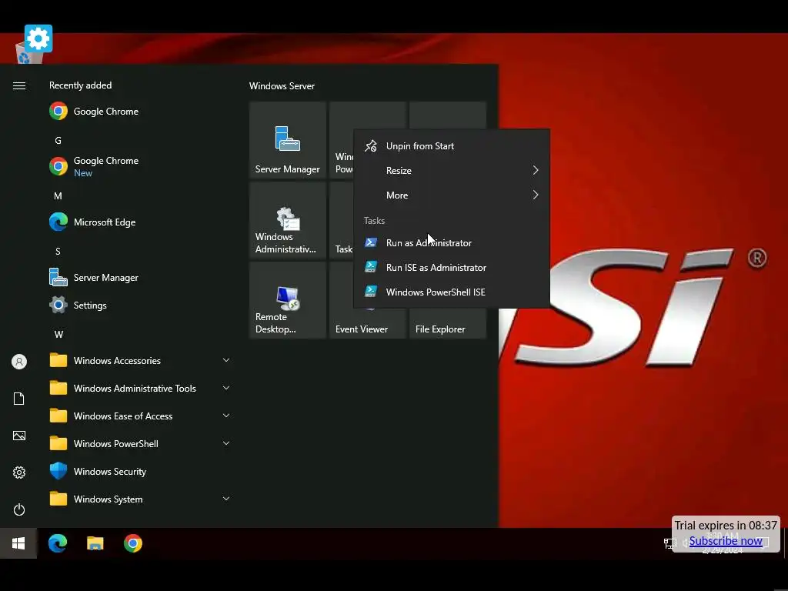788x591 pixels.
Task: Open the hamburger menu in Start
Action: 19,86
